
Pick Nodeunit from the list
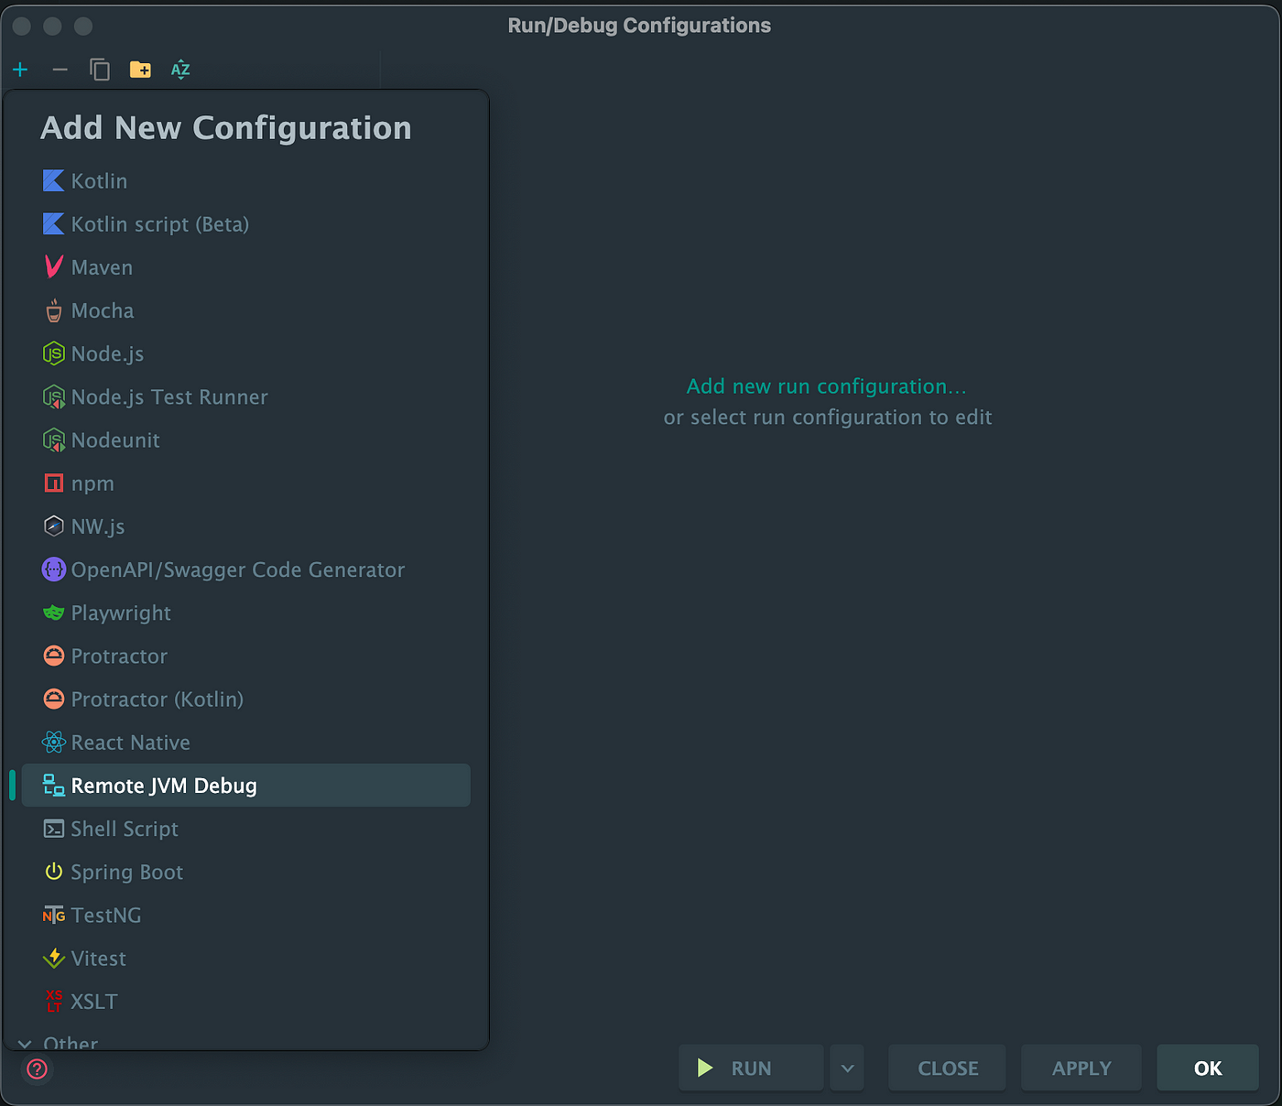tap(115, 440)
